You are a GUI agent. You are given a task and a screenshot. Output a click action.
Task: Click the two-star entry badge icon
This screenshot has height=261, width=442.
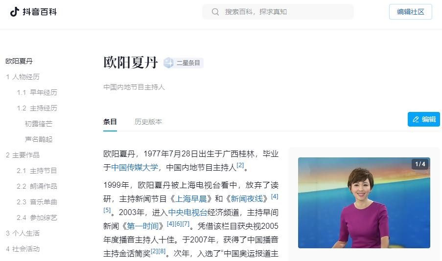(168, 63)
